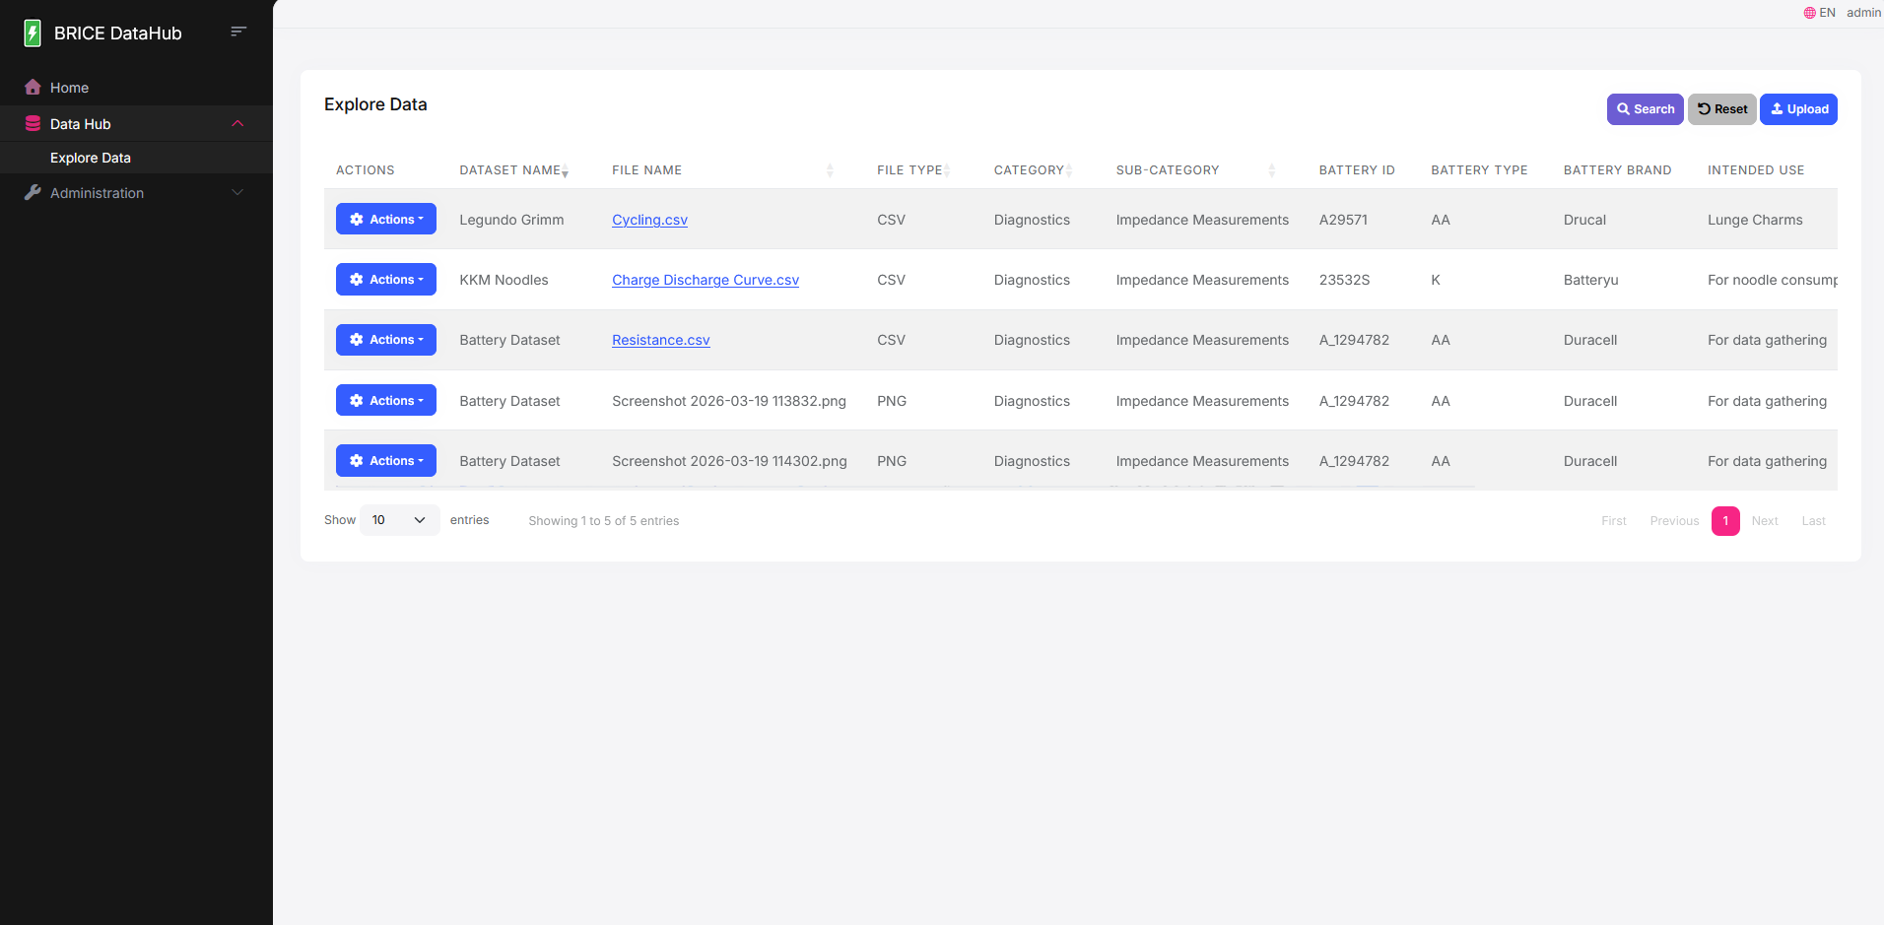Click the Battery Brand column header
This screenshot has width=1884, height=925.
[x=1617, y=170]
